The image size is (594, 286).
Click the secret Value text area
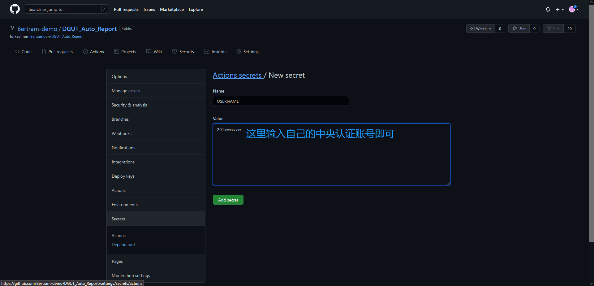coord(332,154)
